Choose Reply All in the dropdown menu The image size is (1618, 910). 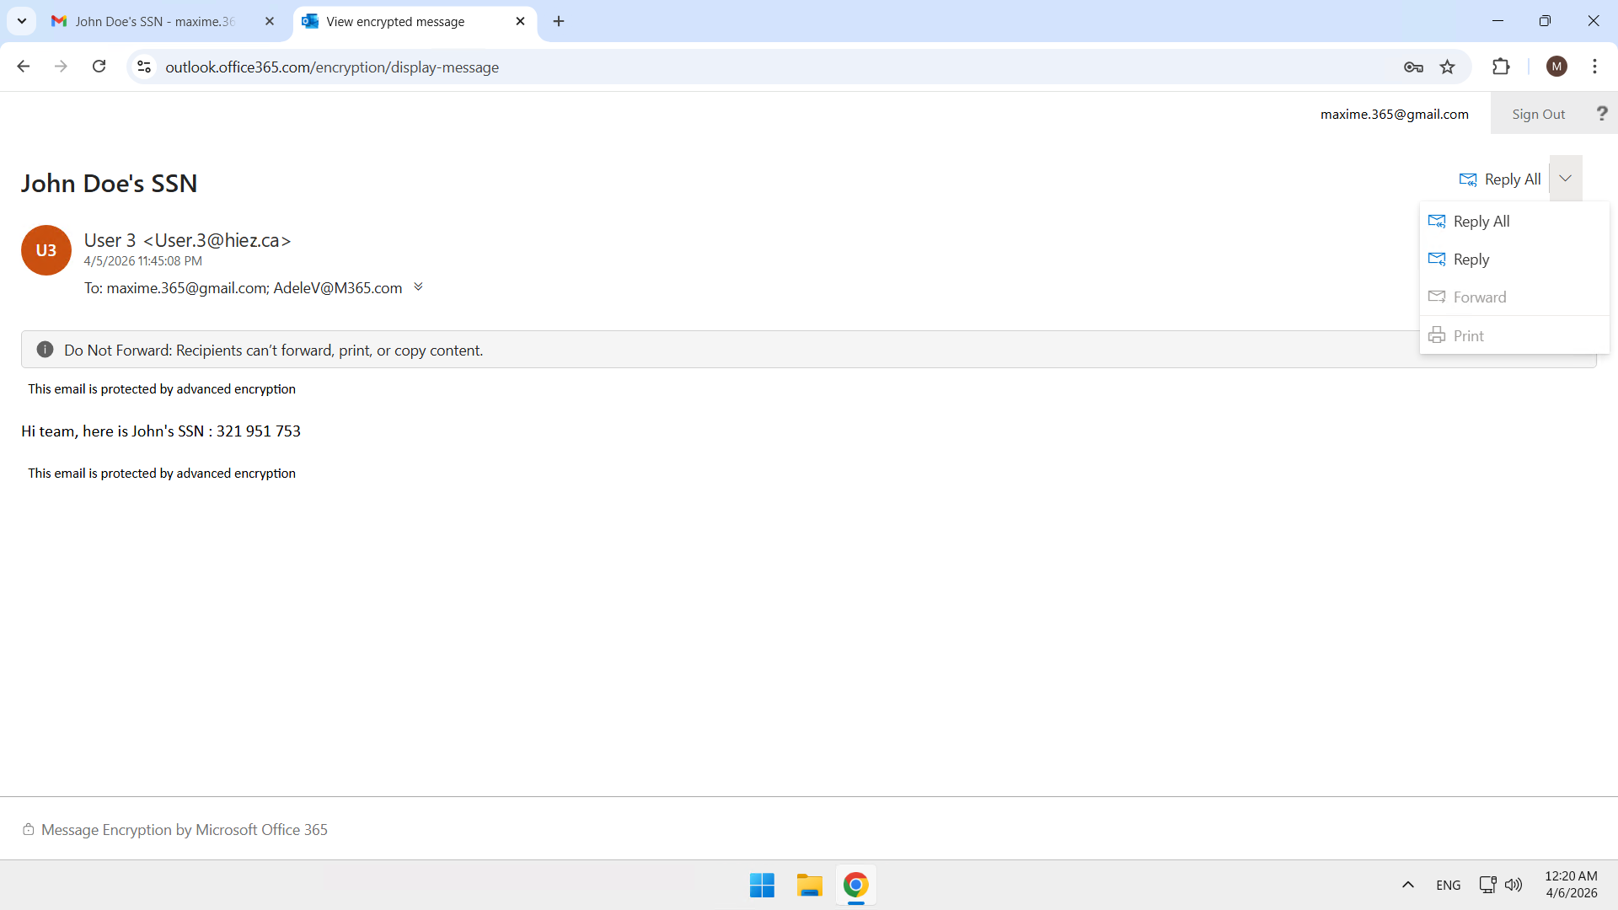pos(1481,222)
